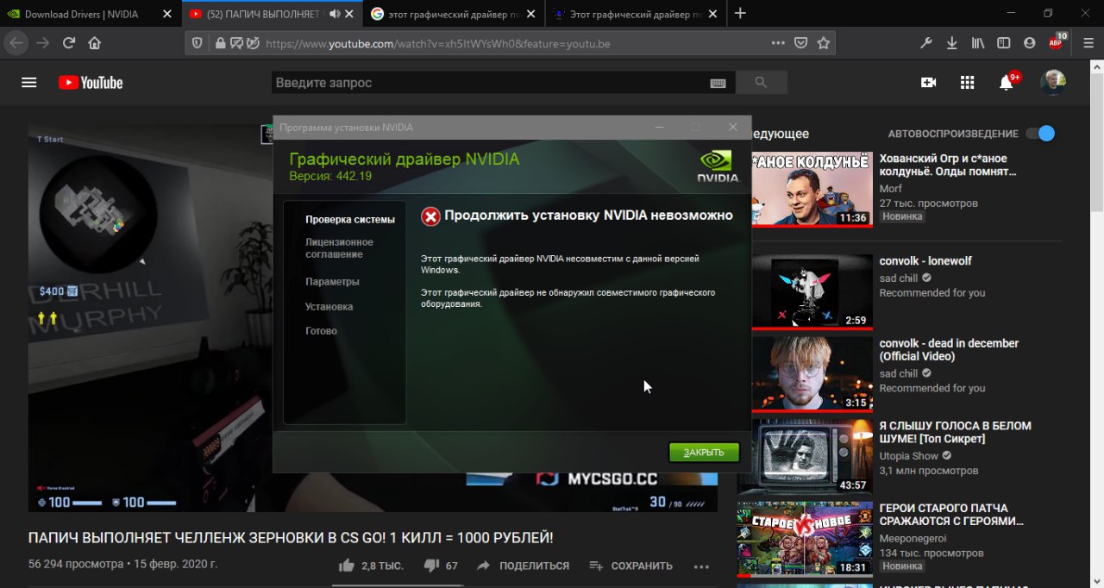Click СОХРАНИТЬ save to playlist button
Screen dimensions: 1104x588
(x=630, y=566)
